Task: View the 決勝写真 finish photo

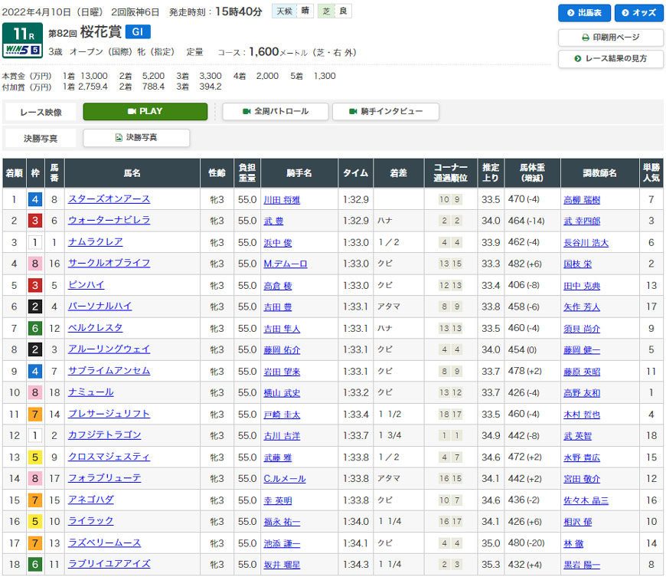Action: point(136,138)
